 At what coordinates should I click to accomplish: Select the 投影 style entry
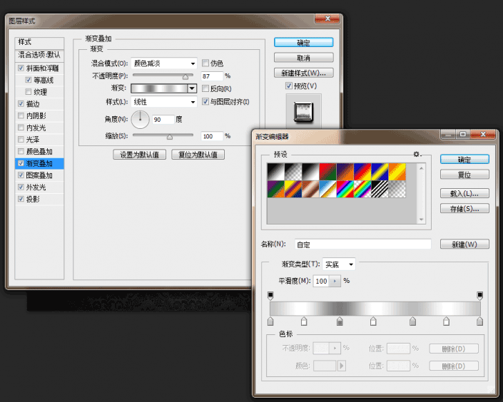[x=39, y=199]
